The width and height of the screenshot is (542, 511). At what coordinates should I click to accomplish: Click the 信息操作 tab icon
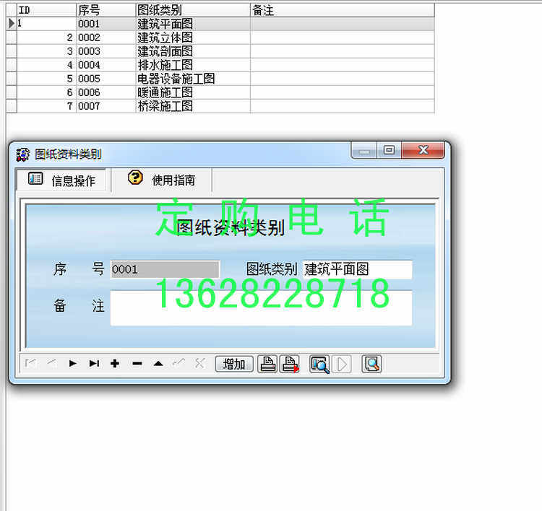35,179
